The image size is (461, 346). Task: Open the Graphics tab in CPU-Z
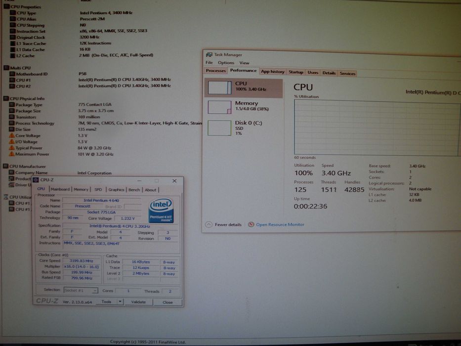click(x=116, y=190)
